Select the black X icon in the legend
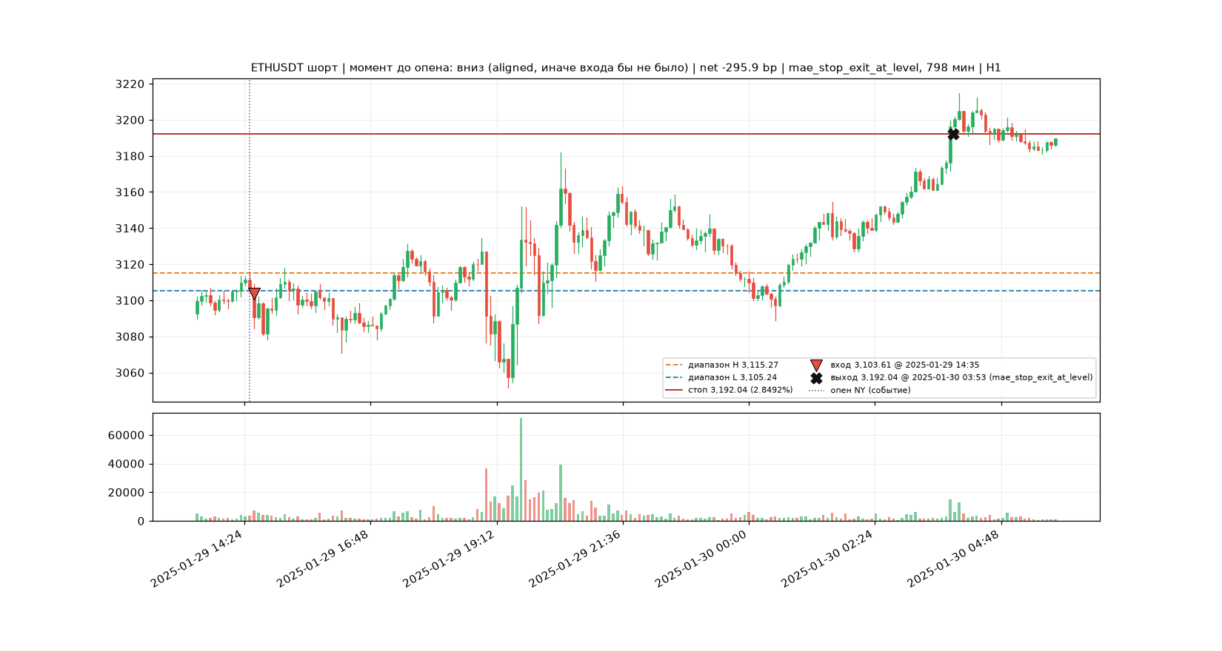 (816, 377)
